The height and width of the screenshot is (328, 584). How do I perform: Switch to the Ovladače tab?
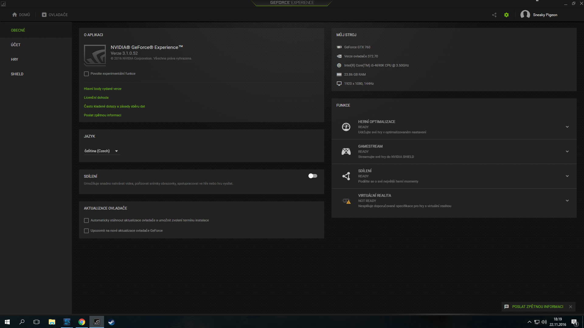pyautogui.click(x=55, y=15)
